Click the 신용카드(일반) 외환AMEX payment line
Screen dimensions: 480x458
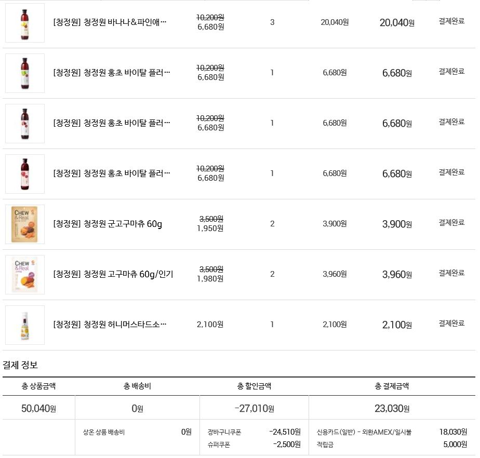[364, 432]
